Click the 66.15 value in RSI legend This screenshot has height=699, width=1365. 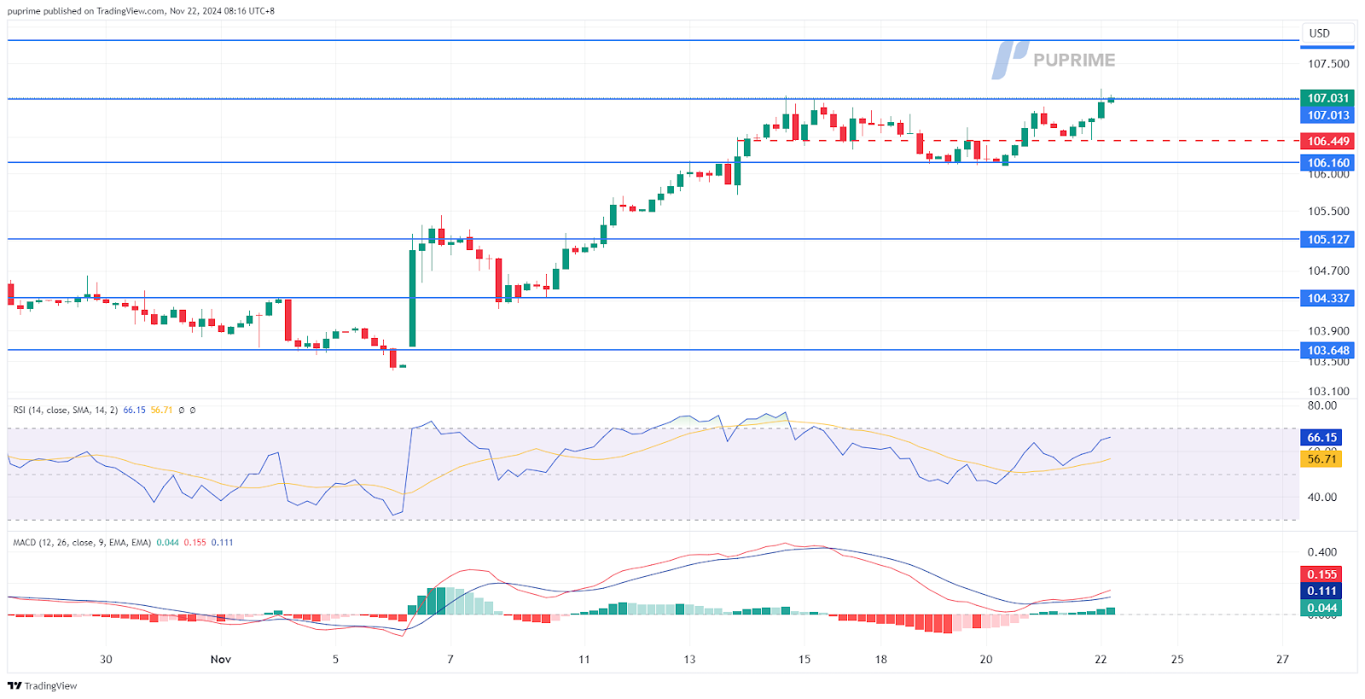(134, 410)
